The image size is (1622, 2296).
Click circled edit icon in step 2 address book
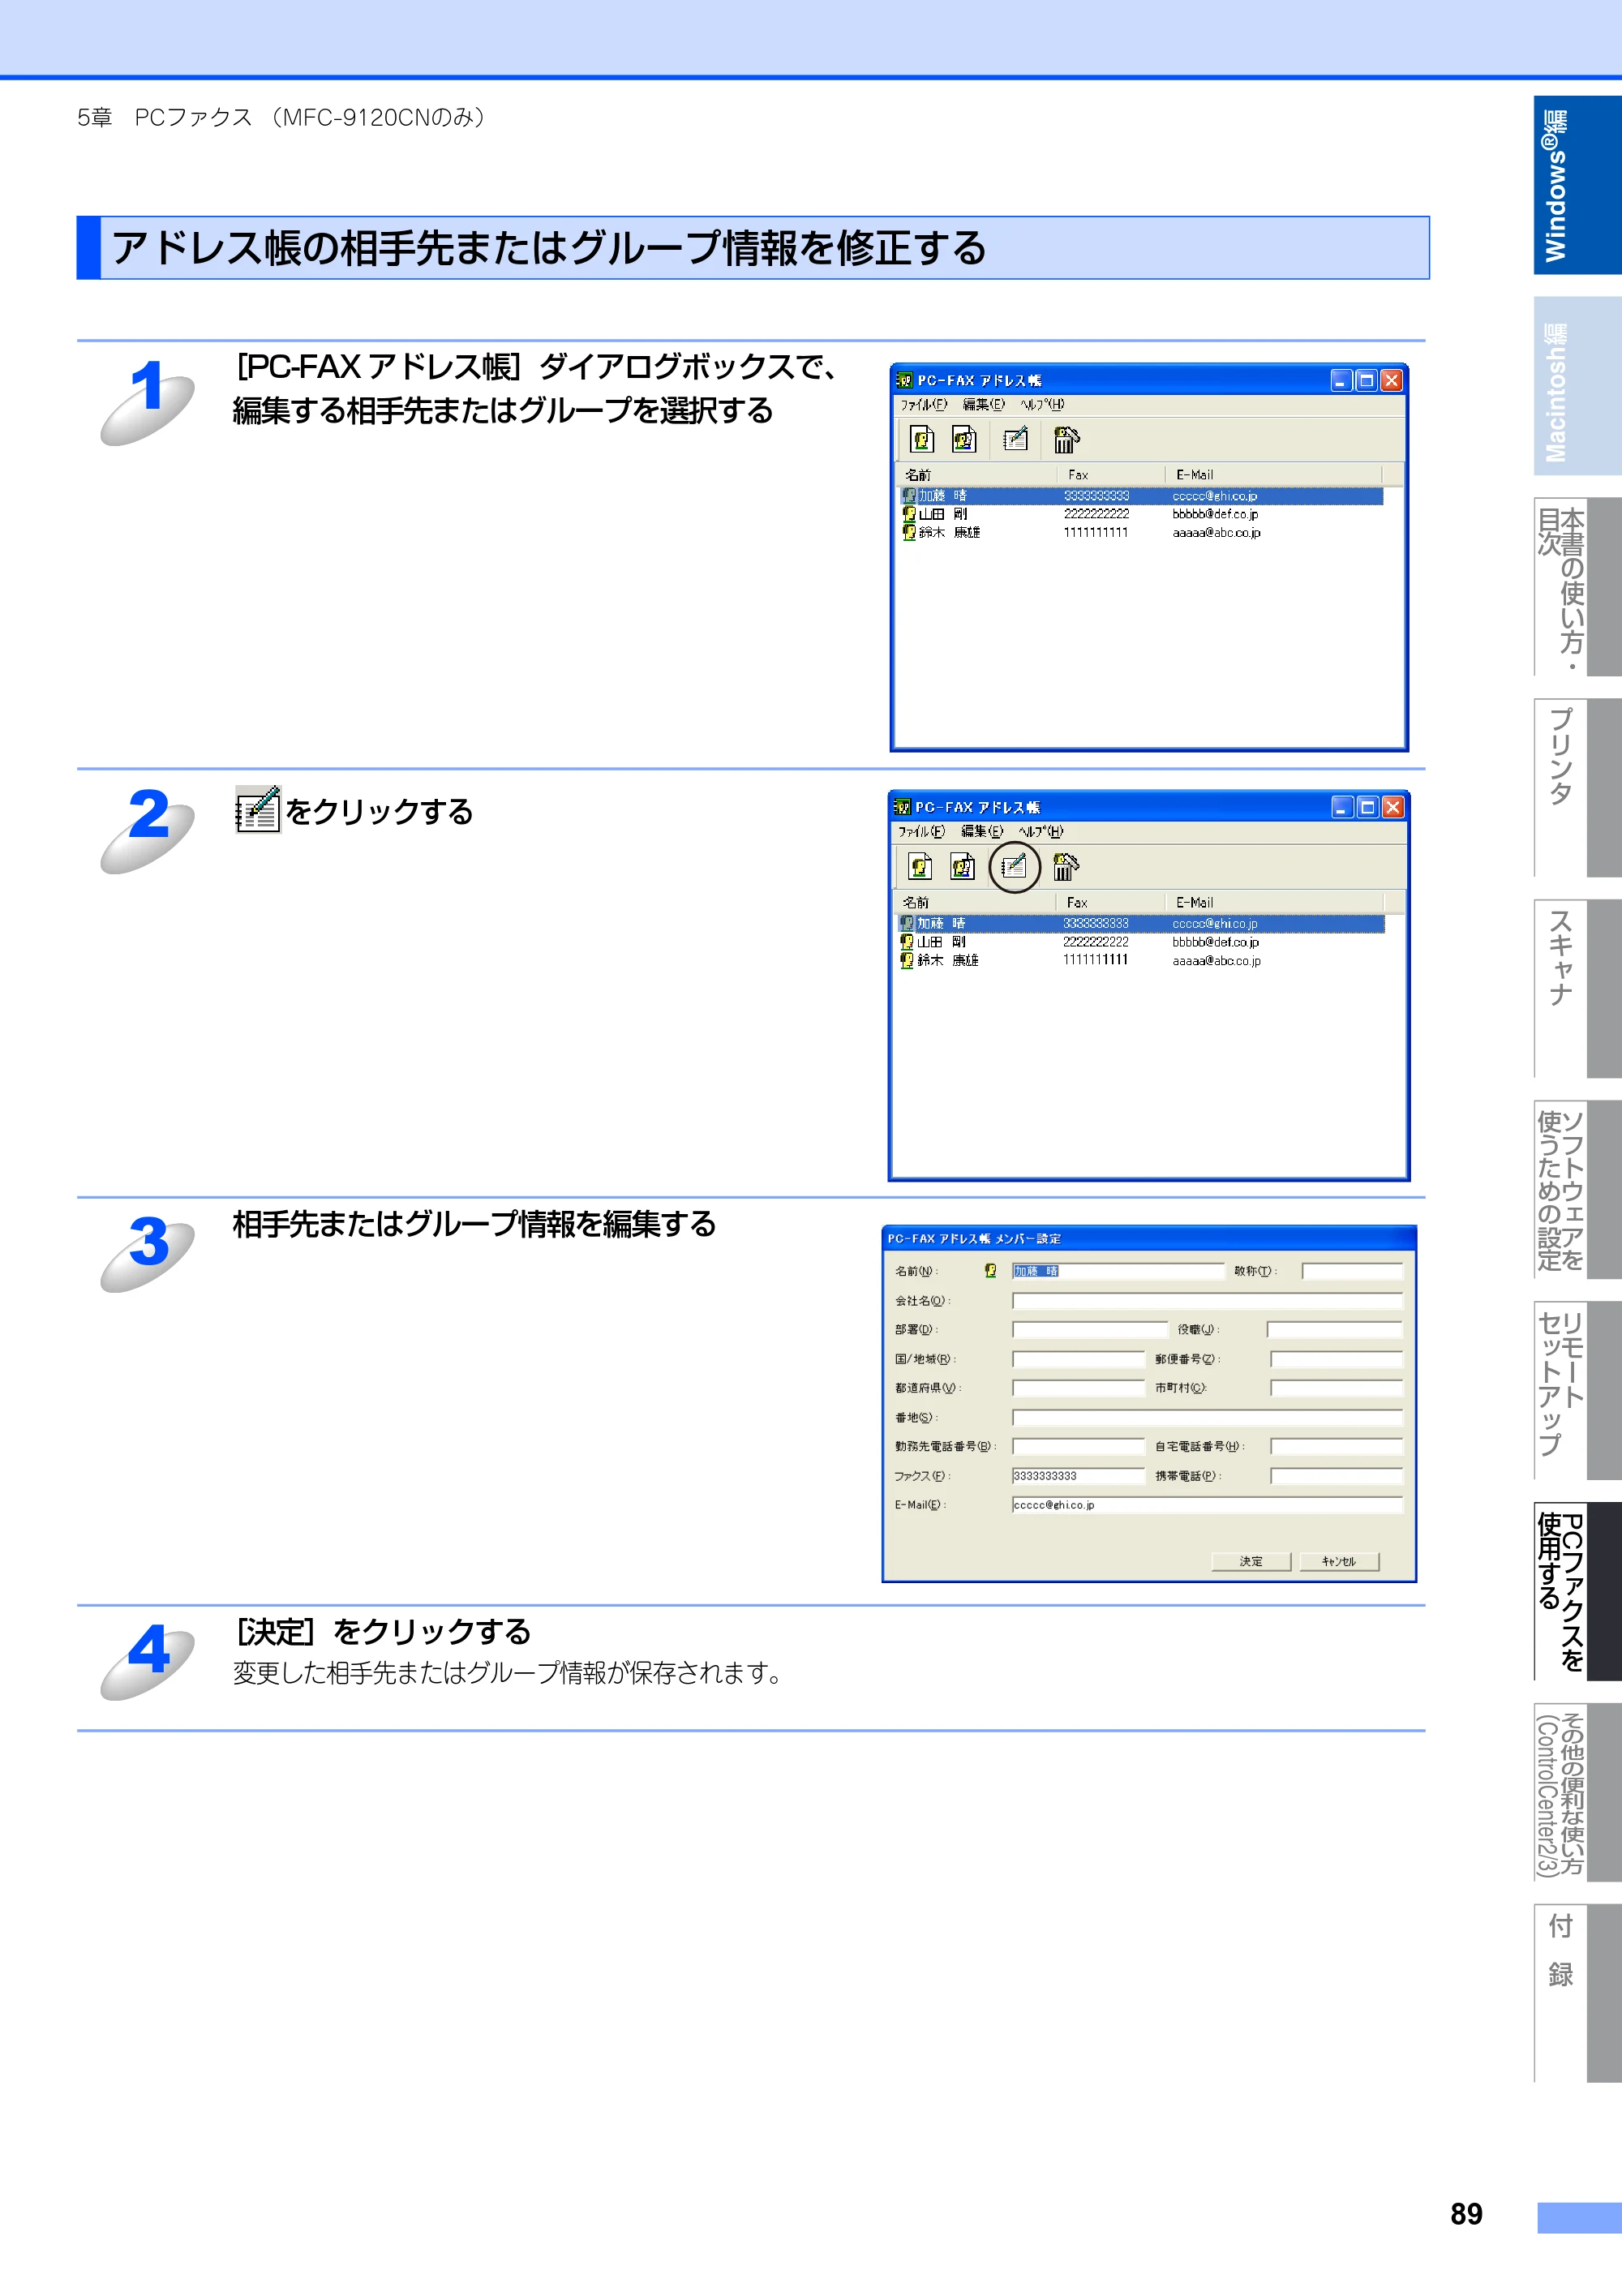(x=1014, y=866)
